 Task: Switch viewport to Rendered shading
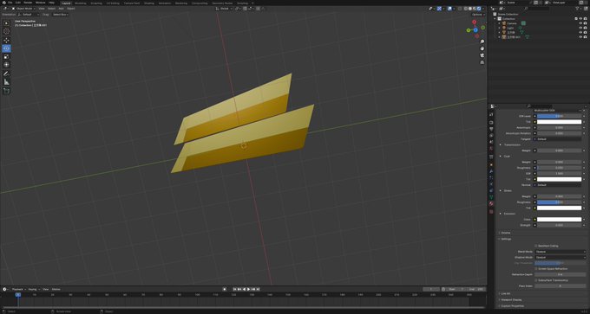(479, 9)
